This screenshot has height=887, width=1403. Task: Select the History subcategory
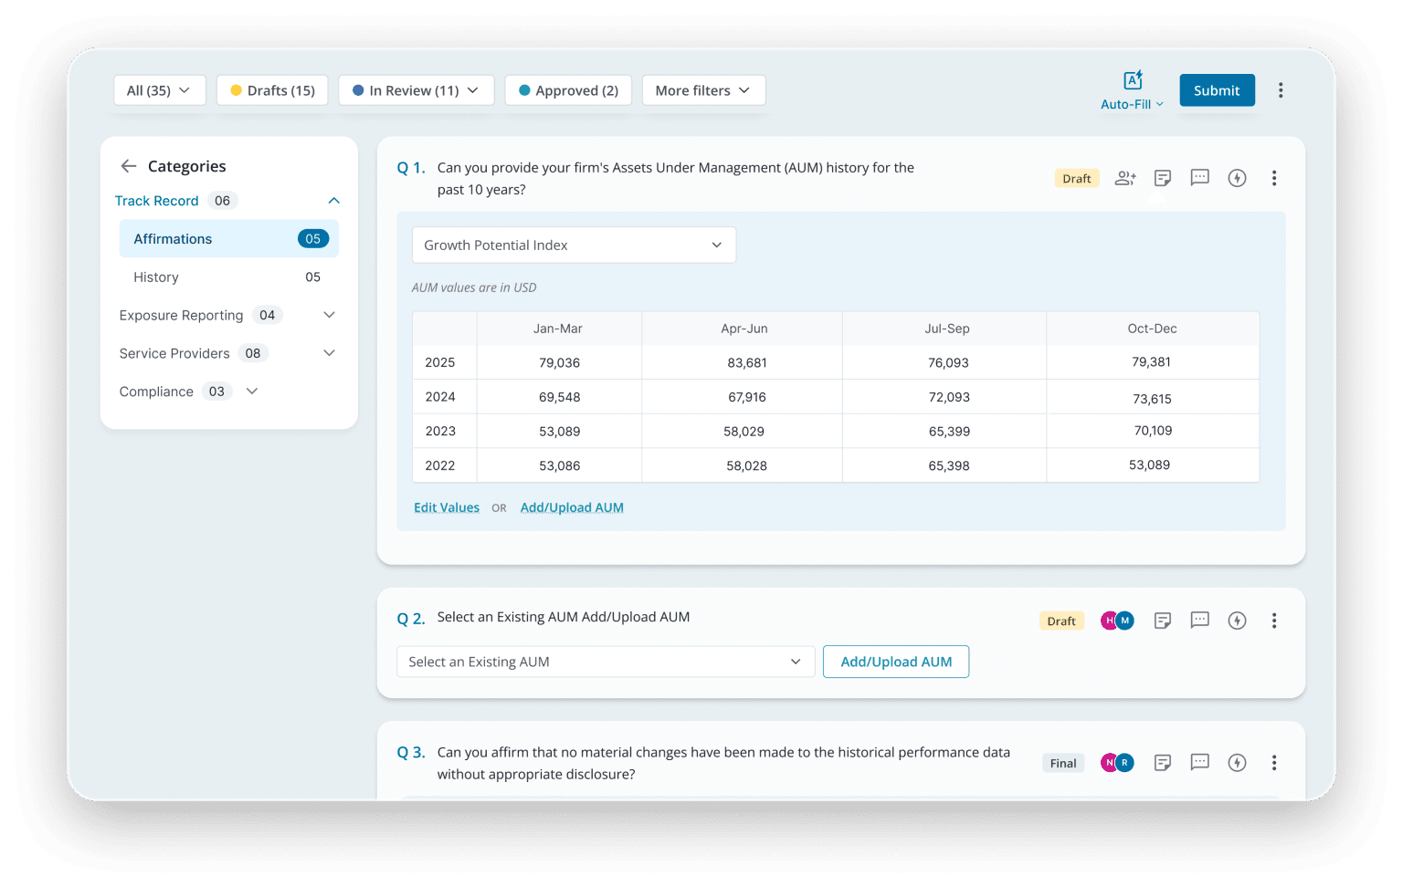click(x=156, y=277)
